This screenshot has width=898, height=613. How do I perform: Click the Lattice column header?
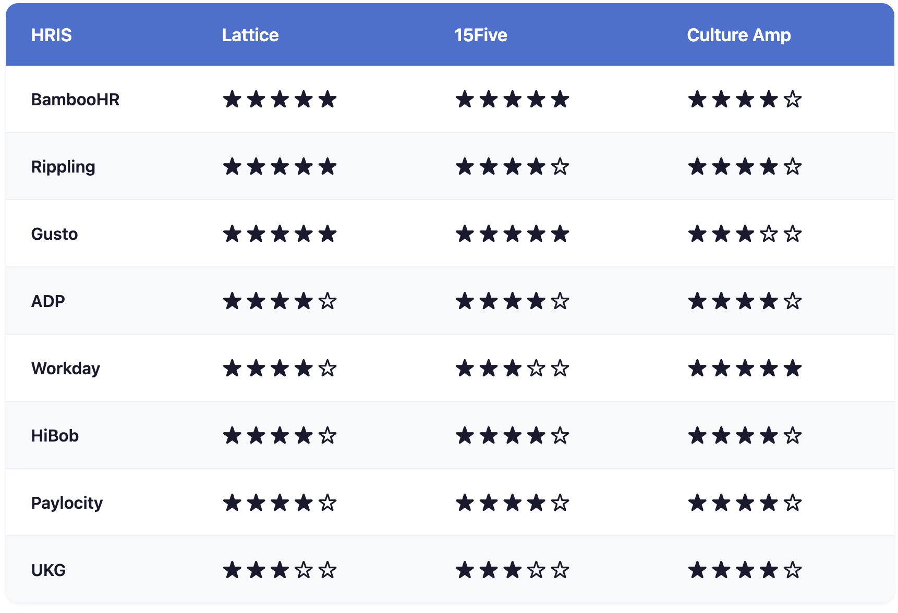pyautogui.click(x=250, y=35)
